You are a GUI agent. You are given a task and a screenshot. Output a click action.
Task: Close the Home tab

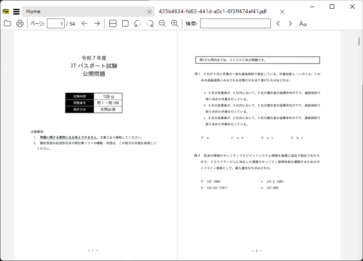(149, 11)
